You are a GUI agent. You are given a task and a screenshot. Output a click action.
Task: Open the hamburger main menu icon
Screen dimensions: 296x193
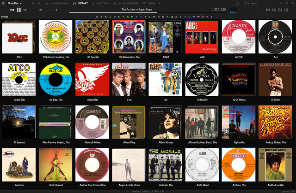tap(3, 3)
